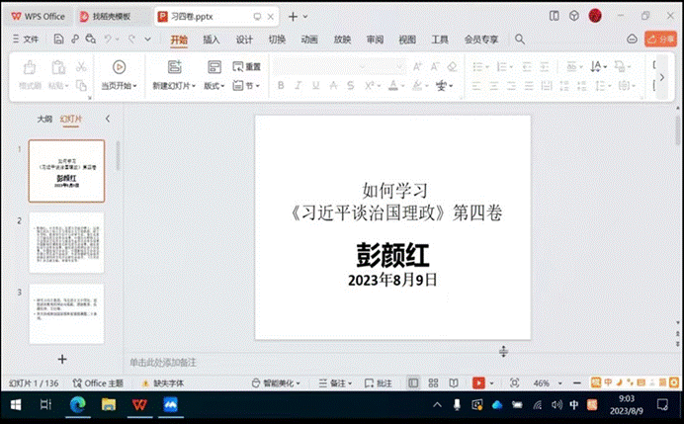684x424 pixels.
Task: Click the 新建幻灯片 new slide icon
Action: [174, 67]
